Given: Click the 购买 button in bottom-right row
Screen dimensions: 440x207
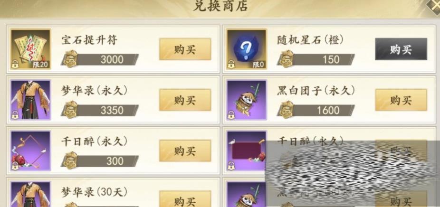Looking at the screenshot, I should point(401,199).
